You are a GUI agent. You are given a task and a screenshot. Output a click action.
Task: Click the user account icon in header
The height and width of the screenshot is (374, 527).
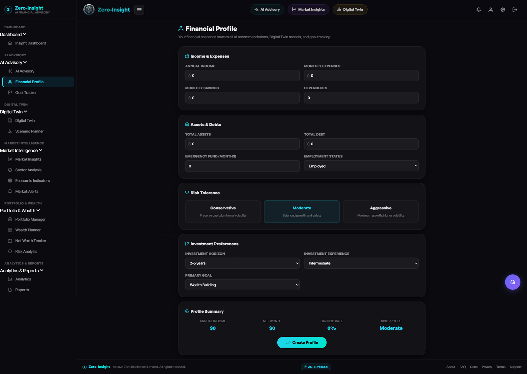[x=491, y=10]
